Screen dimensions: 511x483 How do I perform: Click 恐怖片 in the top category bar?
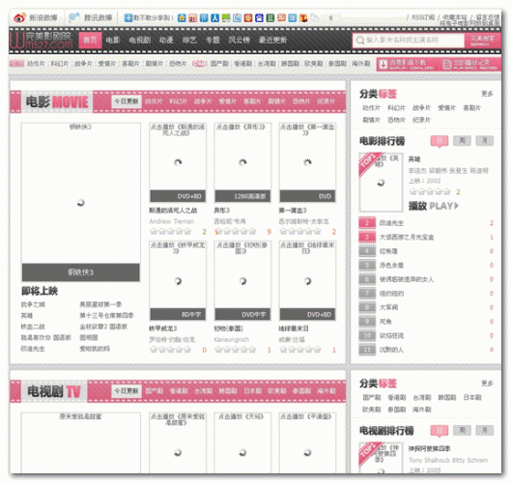[x=178, y=64]
